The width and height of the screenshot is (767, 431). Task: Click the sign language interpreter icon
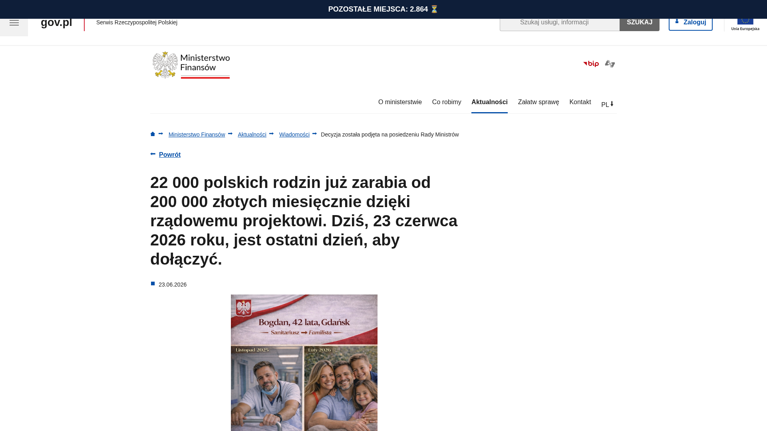coord(610,64)
